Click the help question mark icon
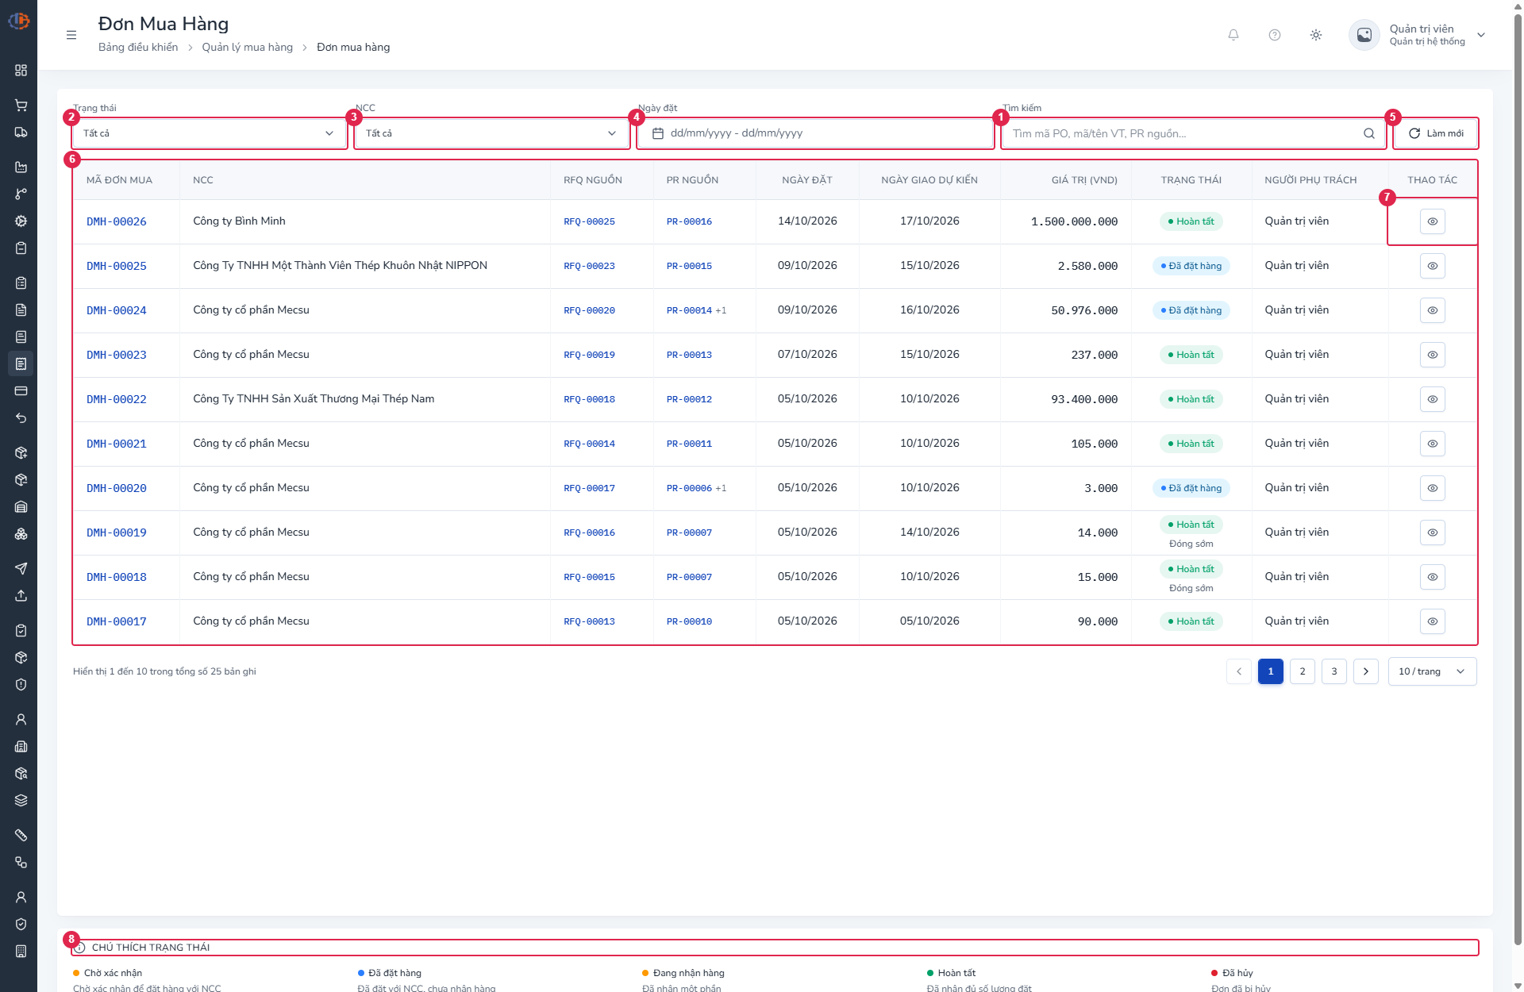 (x=1275, y=35)
